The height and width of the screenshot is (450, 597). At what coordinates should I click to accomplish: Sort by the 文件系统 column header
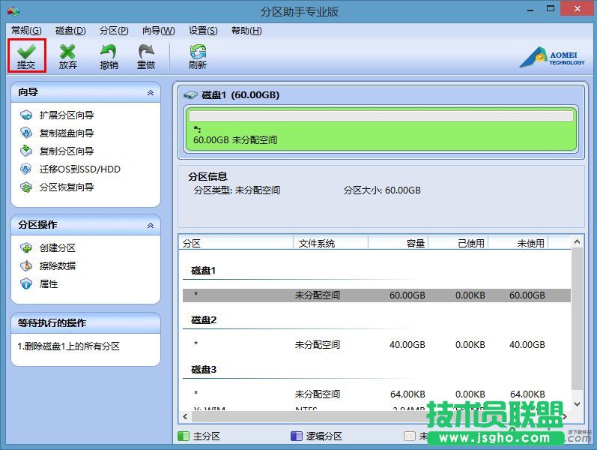coord(330,243)
